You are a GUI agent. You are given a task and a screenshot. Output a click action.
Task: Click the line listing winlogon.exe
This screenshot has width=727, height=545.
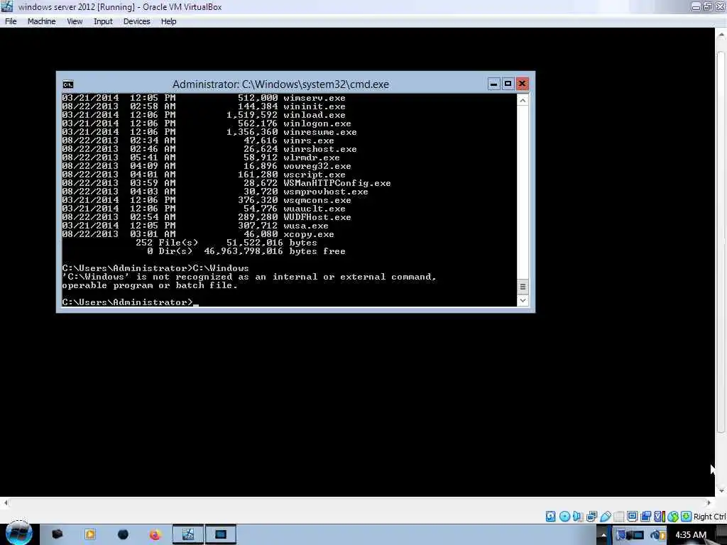pyautogui.click(x=207, y=123)
